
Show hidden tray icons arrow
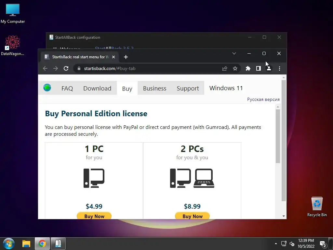[x=276, y=243]
